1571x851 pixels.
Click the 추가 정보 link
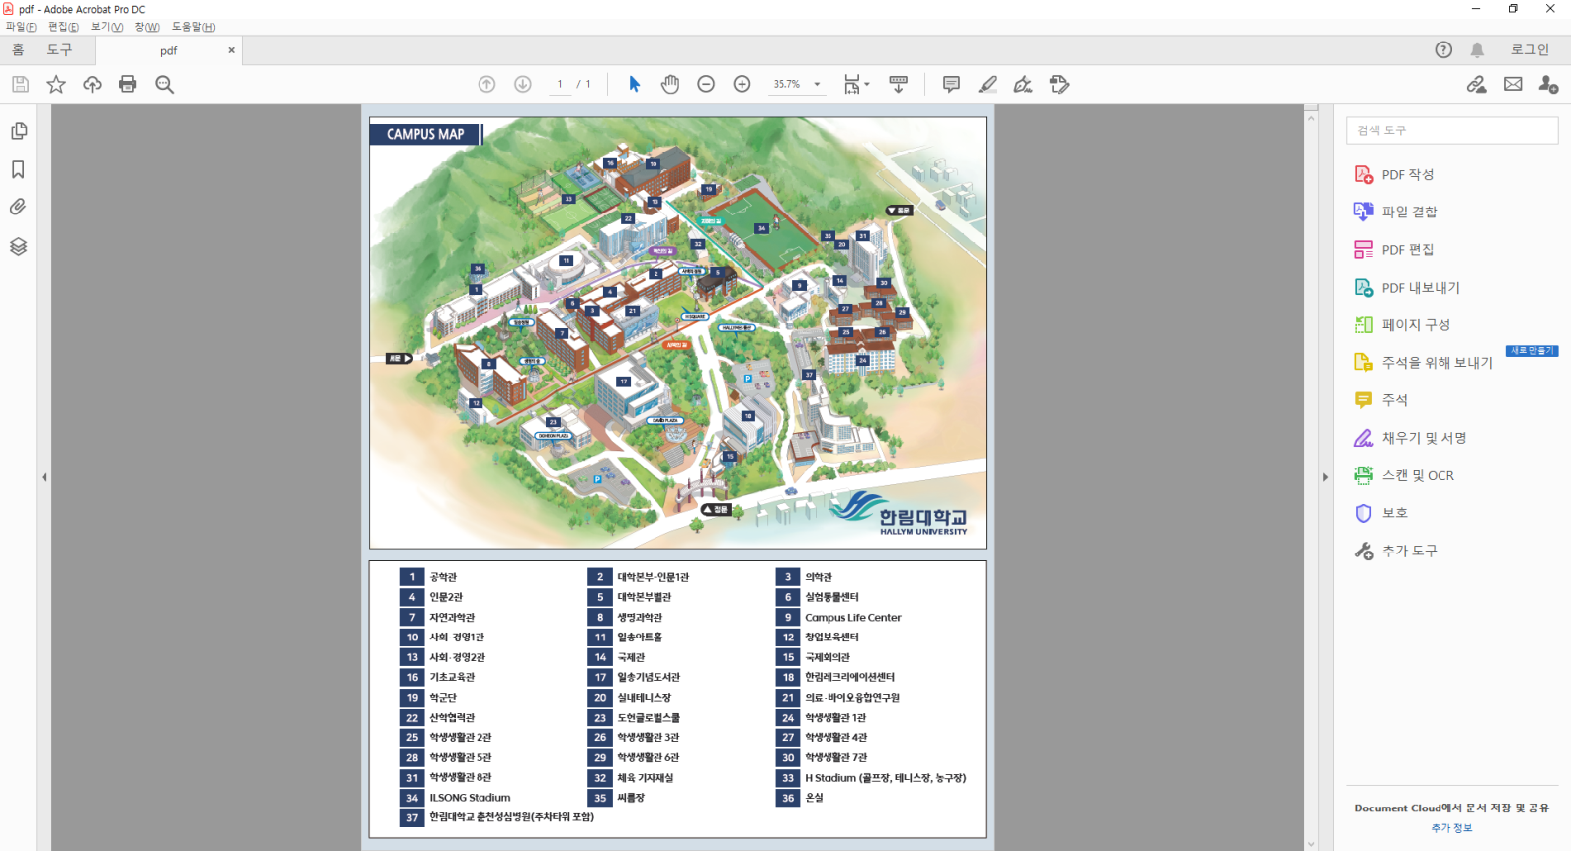pyautogui.click(x=1451, y=828)
